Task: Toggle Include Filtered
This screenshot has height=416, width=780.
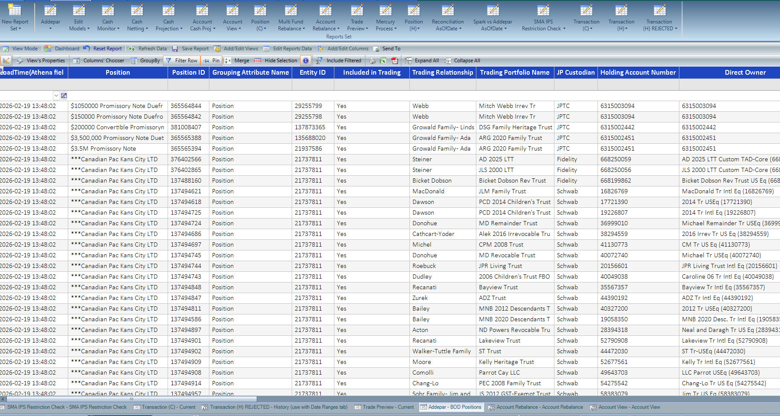Action: [x=339, y=60]
